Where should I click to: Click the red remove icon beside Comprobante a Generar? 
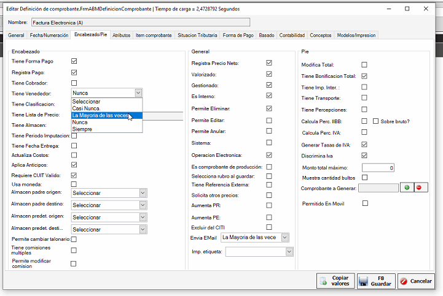pos(420,188)
